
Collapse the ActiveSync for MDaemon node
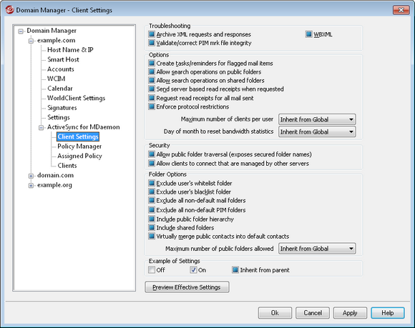coord(41,128)
